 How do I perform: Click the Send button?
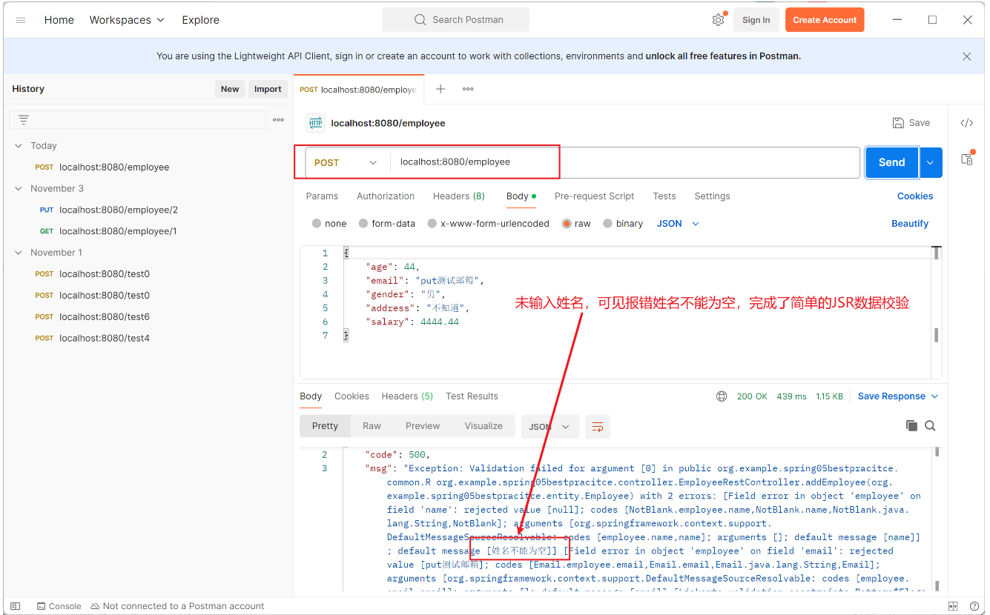click(891, 163)
